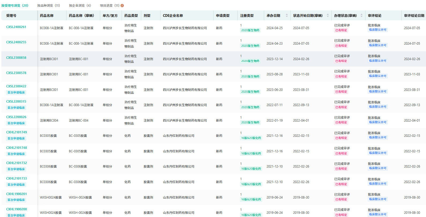Click the 剂型 column header
Viewport: 426px width, 217px height.
click(147, 15)
